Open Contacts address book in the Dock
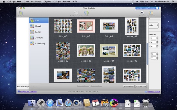The image size is (177, 110). coord(87,103)
